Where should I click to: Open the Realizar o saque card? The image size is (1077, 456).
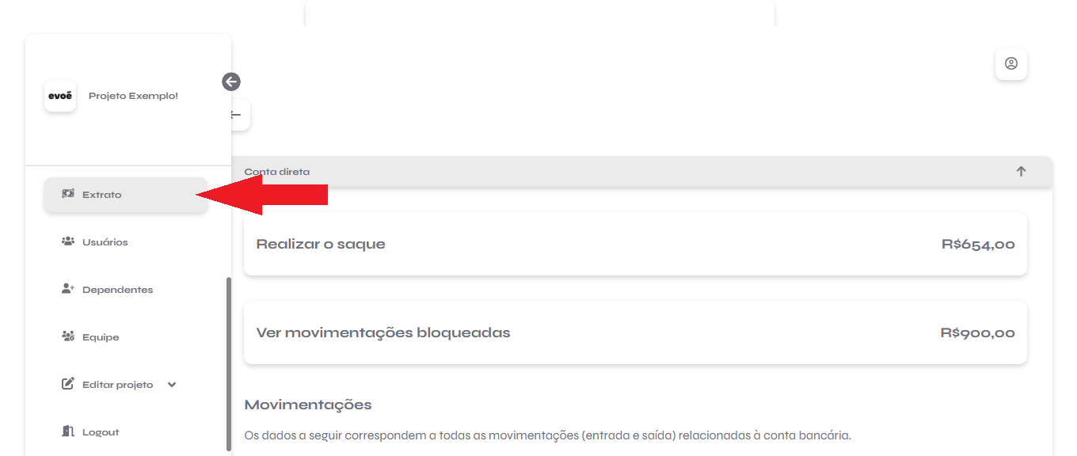coord(635,244)
